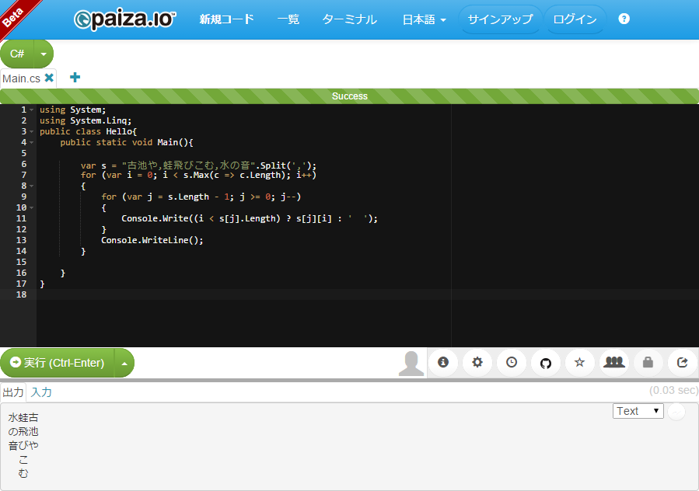699x491 pixels.
Task: Click the group collaboration icon
Action: (x=614, y=362)
